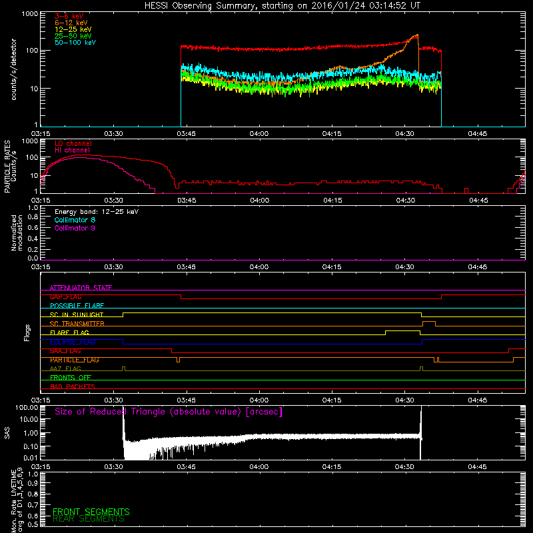The image size is (533, 533).
Task: Click the SAS y-axis label
Action: tap(7, 433)
